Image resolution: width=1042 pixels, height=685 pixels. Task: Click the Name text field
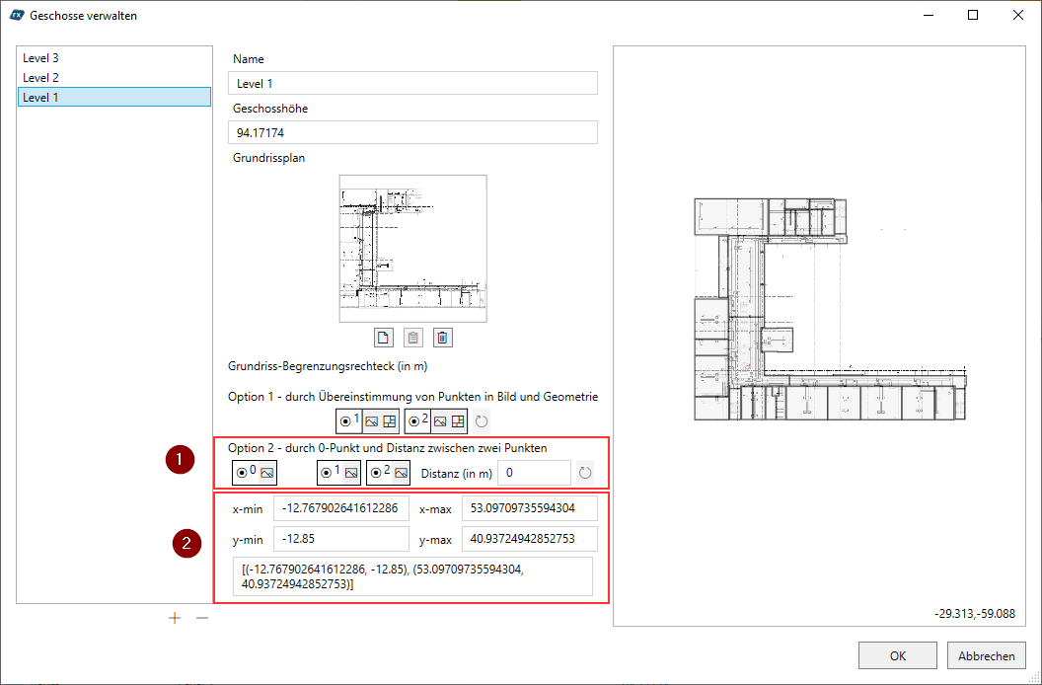coord(412,83)
